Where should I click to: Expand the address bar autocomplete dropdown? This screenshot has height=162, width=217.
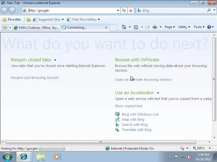pos(118,11)
